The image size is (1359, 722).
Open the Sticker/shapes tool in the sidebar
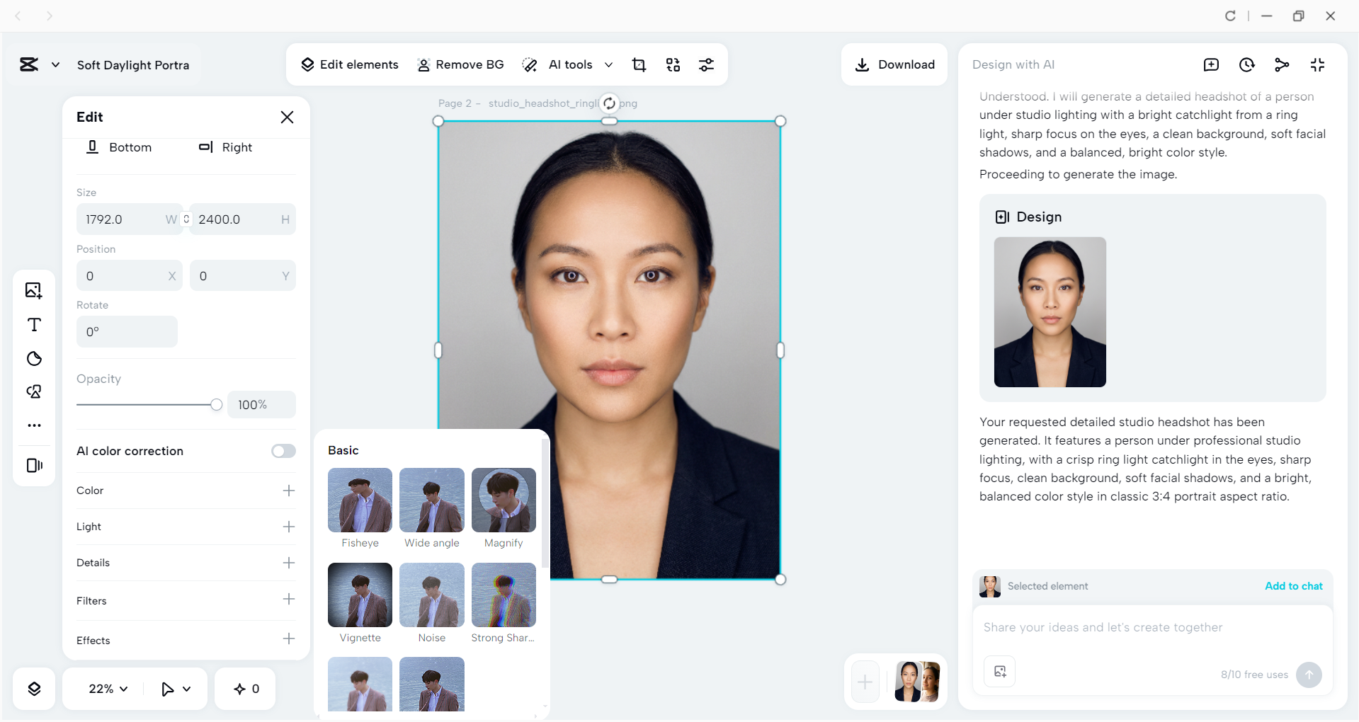tap(33, 358)
